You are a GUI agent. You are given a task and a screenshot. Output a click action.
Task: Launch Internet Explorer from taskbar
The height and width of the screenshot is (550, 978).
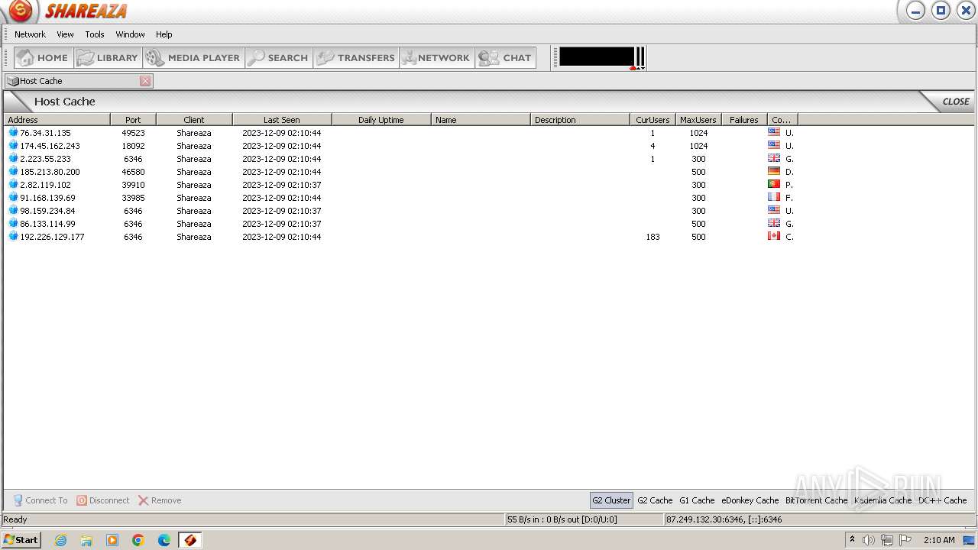click(60, 540)
